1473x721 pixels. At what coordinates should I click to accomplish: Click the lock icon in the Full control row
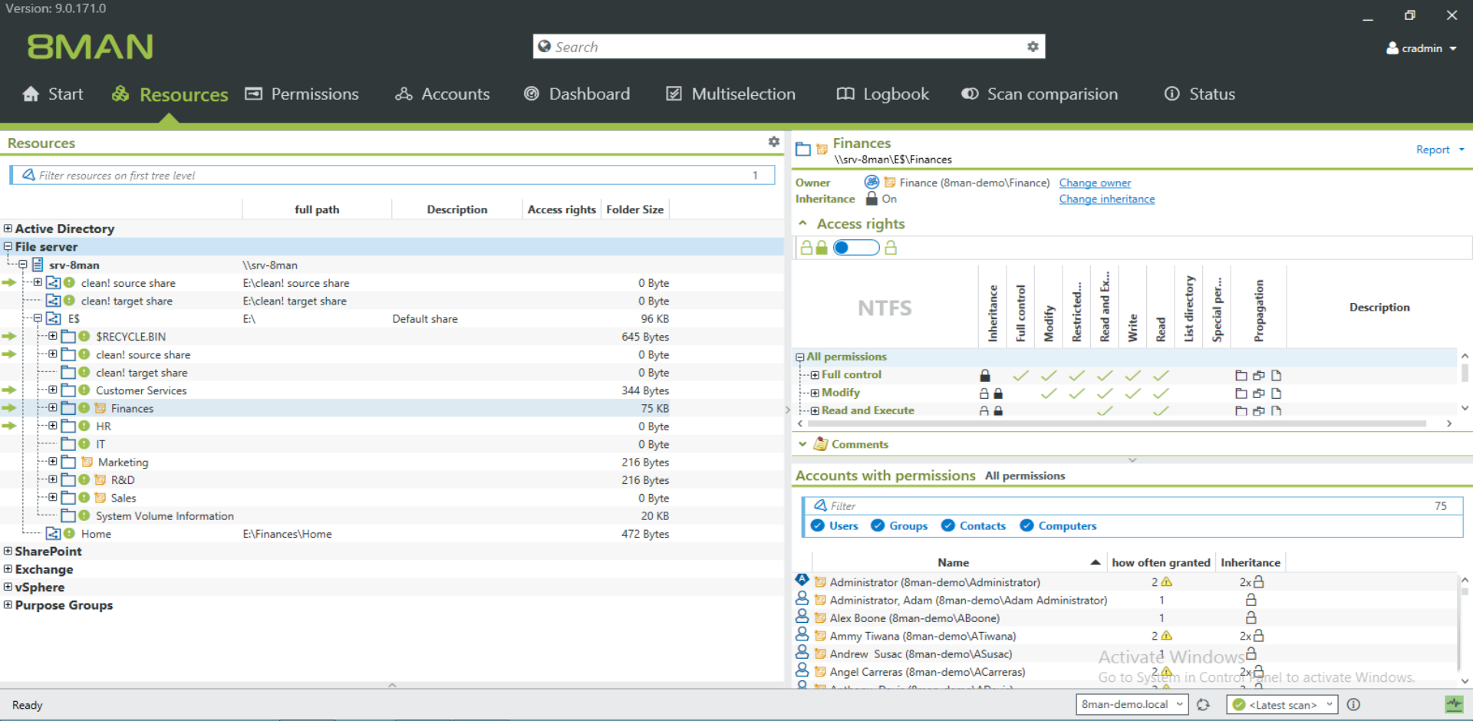[985, 375]
